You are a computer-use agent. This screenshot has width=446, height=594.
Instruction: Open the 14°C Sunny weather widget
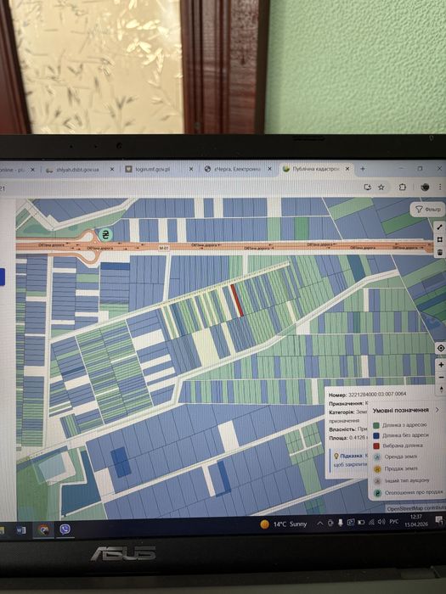(284, 524)
